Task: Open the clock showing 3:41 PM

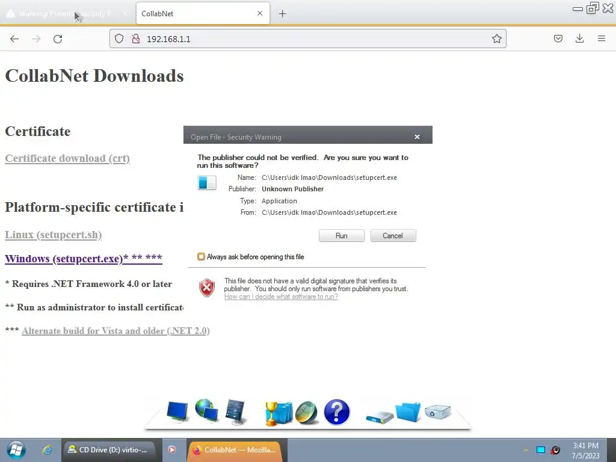Action: [585, 450]
